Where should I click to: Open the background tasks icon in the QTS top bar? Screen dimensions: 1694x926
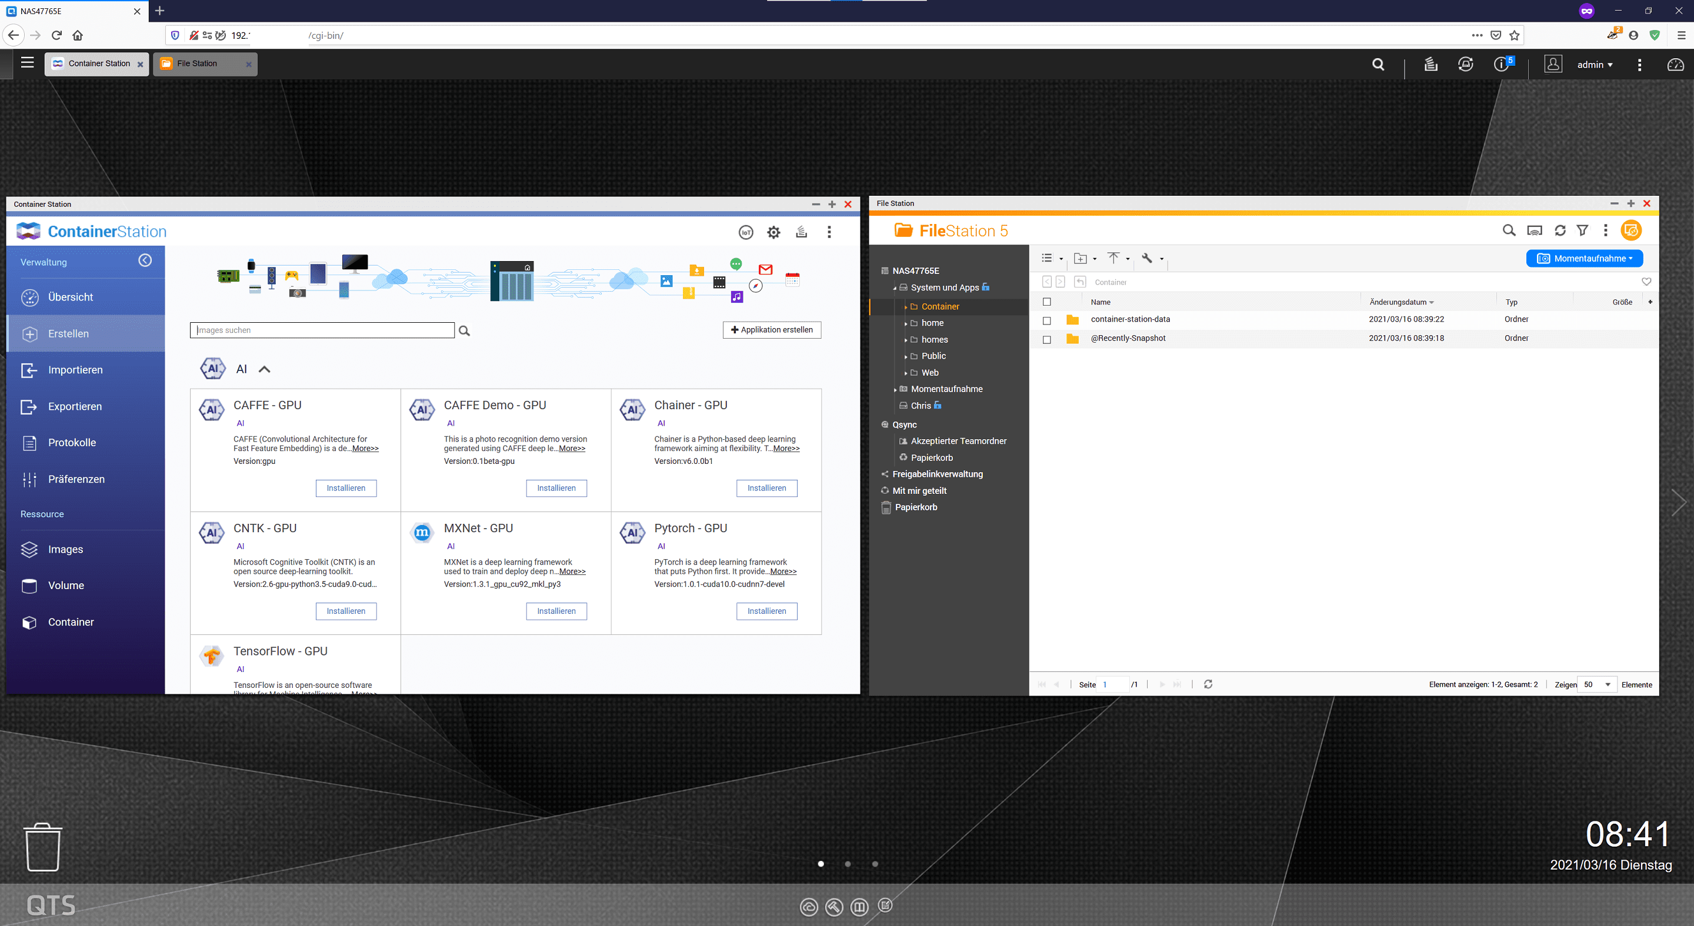click(x=1431, y=65)
